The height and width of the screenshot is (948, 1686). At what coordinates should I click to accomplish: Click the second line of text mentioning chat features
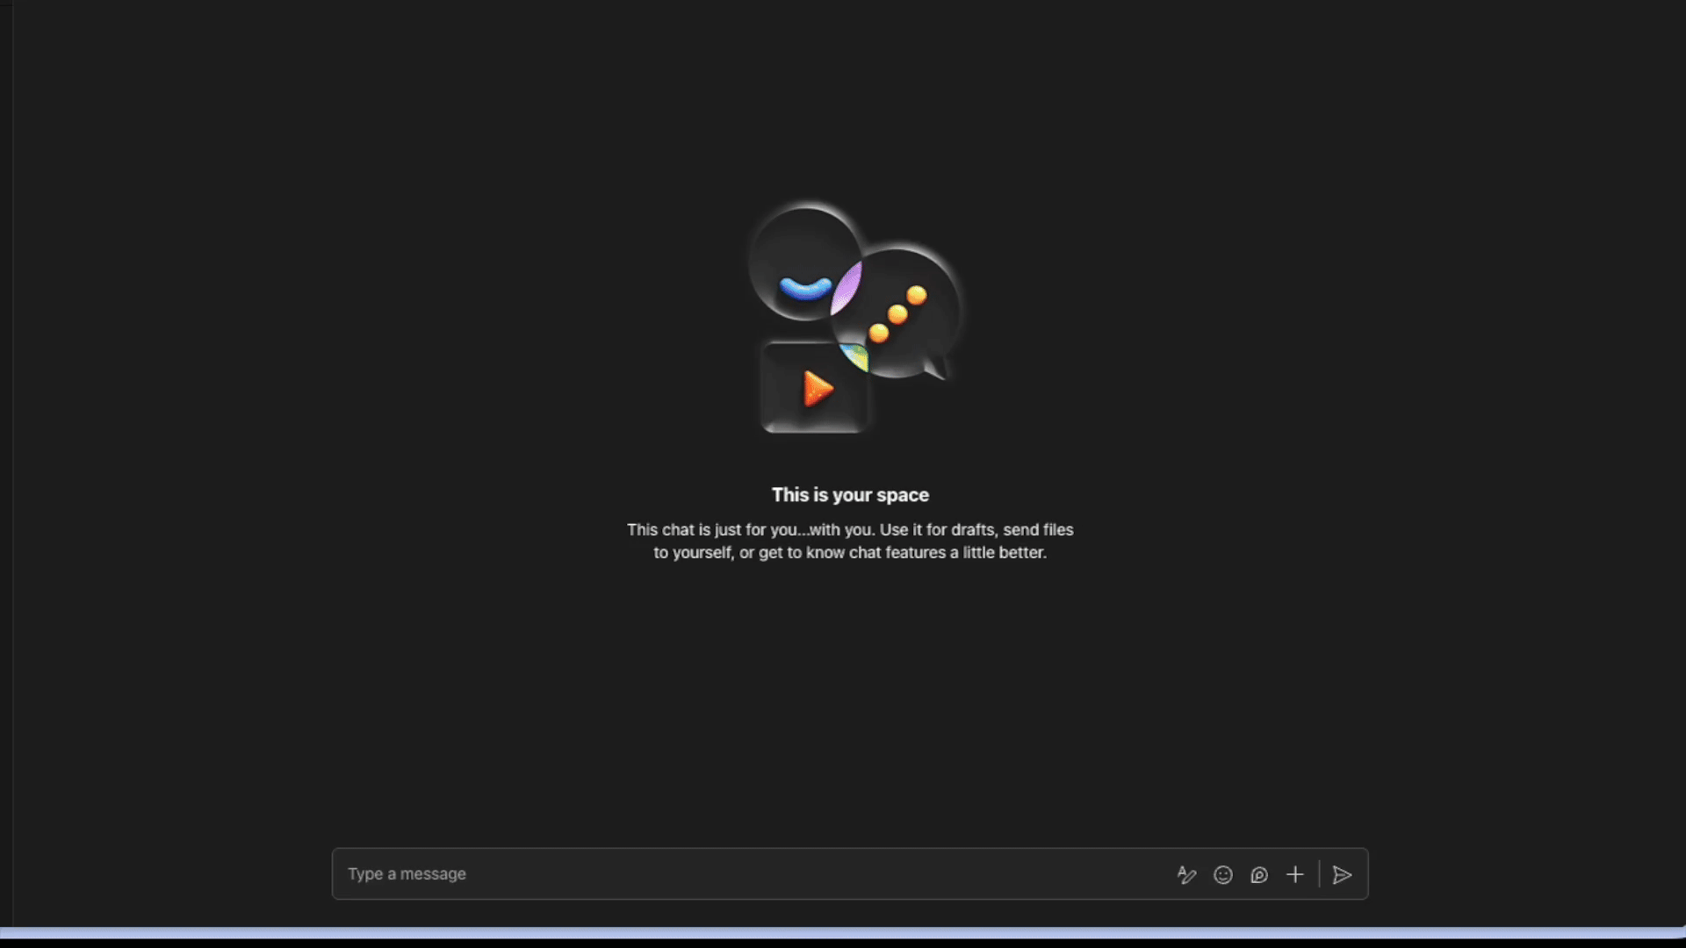[x=850, y=553]
